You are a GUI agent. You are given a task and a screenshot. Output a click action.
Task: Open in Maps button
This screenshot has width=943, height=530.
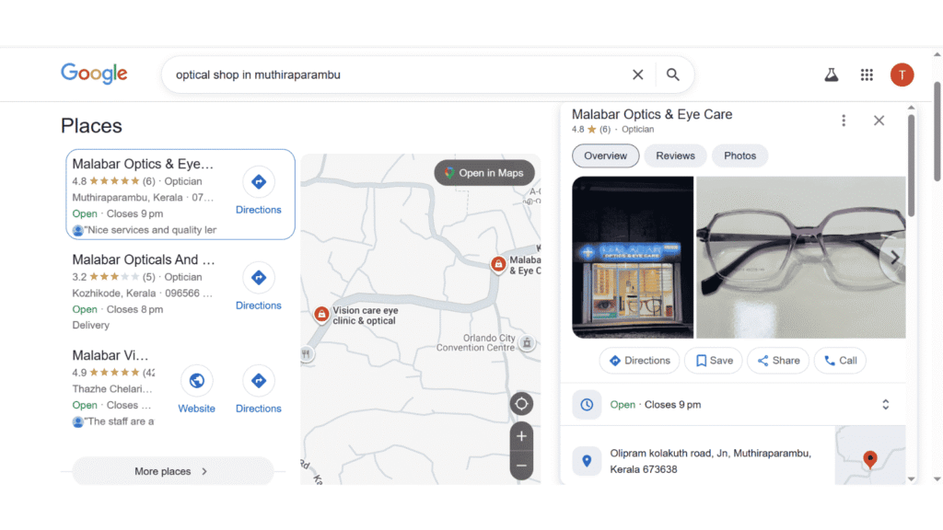pos(484,173)
